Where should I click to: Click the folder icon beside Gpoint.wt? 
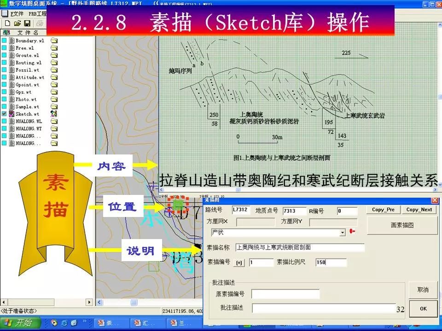coord(54,85)
